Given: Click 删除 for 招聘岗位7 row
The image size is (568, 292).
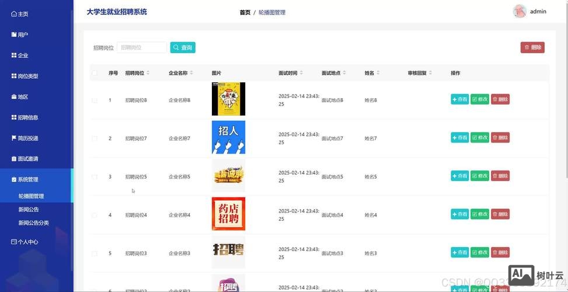Looking at the screenshot, I should click(x=500, y=138).
